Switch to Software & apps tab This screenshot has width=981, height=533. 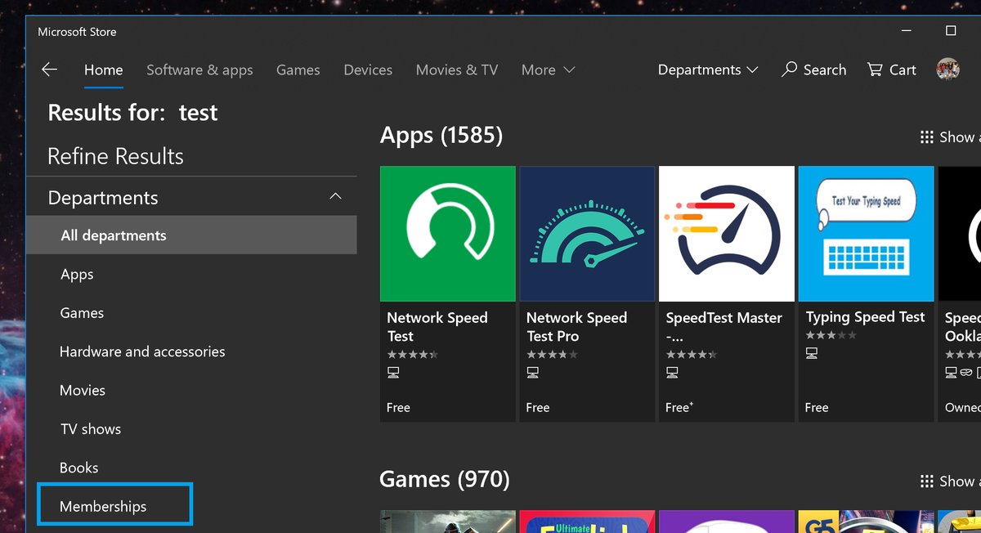(199, 70)
